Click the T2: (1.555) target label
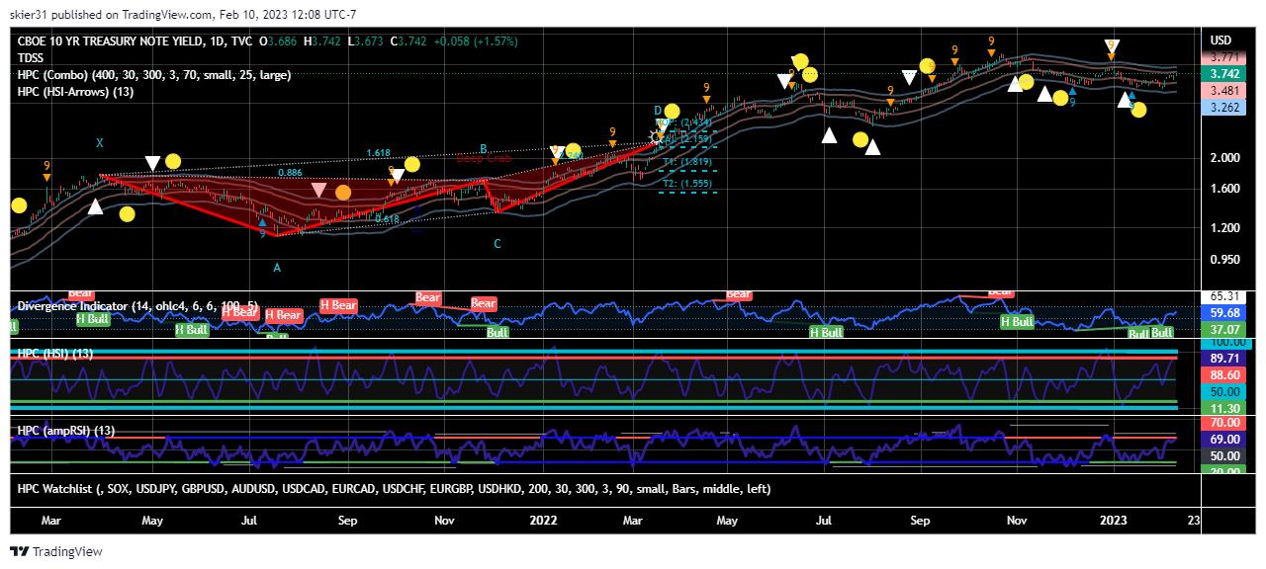Image resolution: width=1266 pixels, height=569 pixels. coord(686,184)
